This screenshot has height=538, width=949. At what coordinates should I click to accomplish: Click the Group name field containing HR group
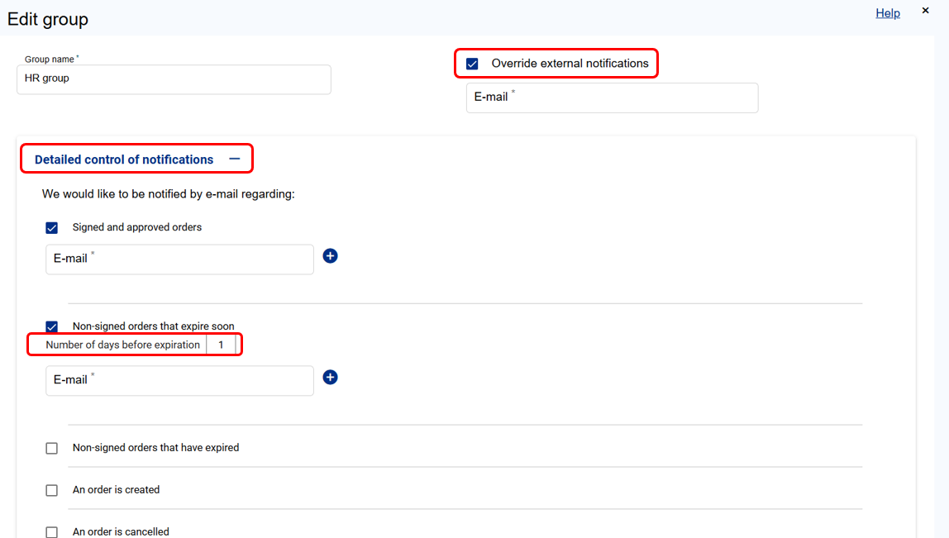[174, 79]
